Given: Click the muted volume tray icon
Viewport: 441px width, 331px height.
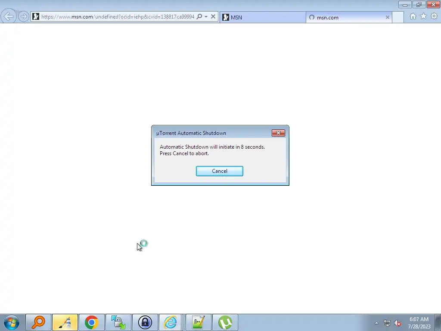Looking at the screenshot, I should pyautogui.click(x=398, y=323).
